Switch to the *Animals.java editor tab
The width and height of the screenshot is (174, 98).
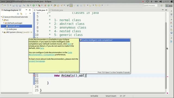(x=57, y=10)
